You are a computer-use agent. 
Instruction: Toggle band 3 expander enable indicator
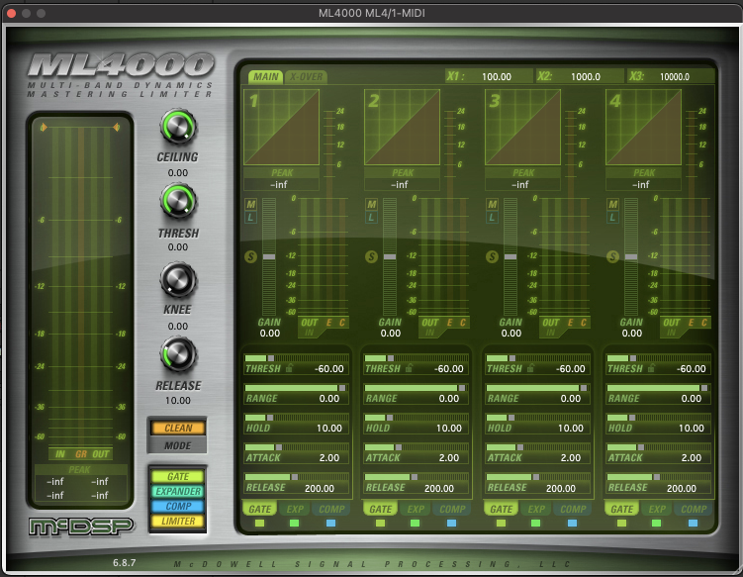point(535,523)
